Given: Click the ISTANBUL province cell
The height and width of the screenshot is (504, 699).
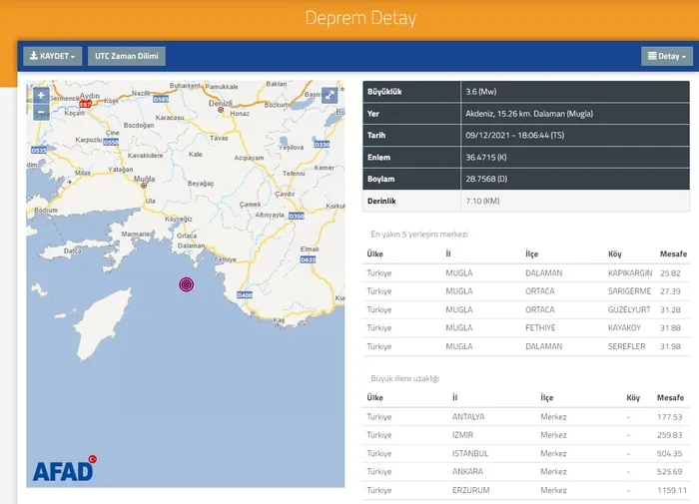Looking at the screenshot, I should click(470, 454).
